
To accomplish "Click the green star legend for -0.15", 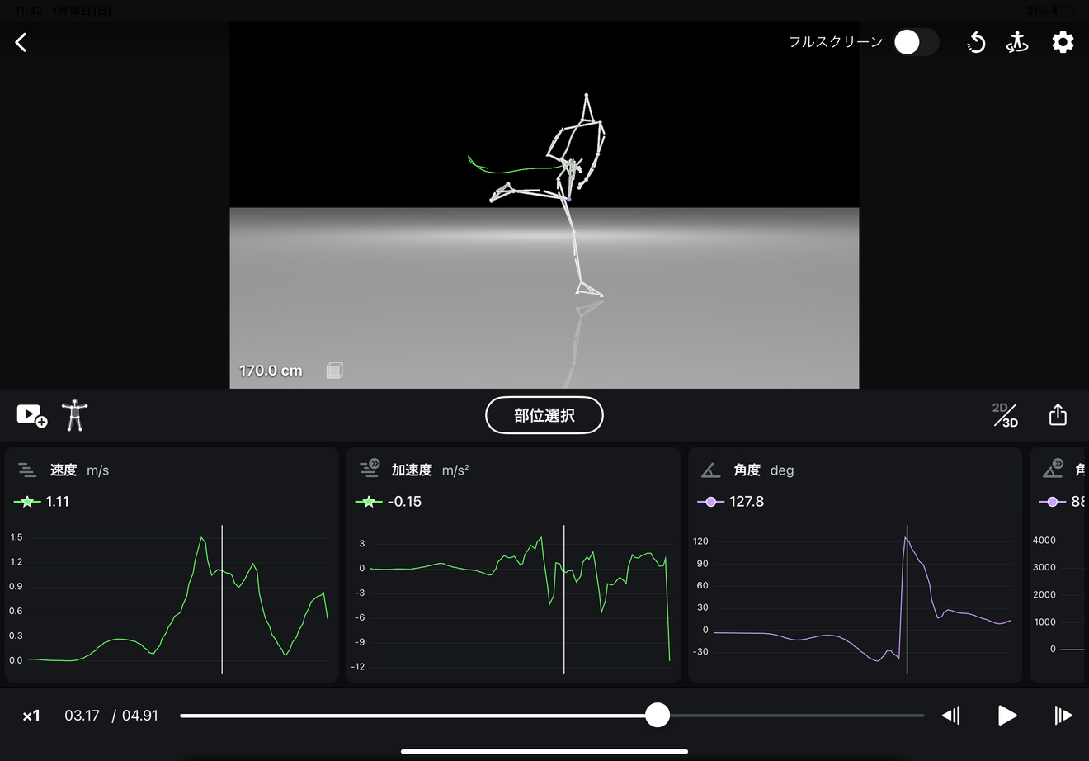I will point(369,502).
